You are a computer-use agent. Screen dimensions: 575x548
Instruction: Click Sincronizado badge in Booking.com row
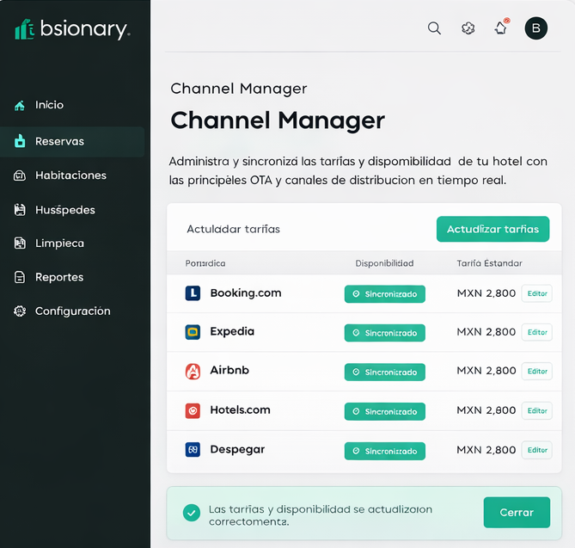(x=385, y=294)
